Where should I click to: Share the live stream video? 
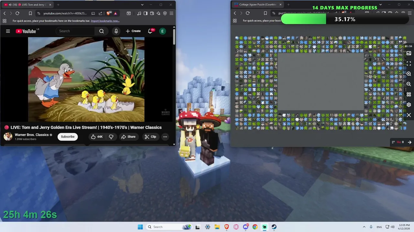(x=128, y=137)
